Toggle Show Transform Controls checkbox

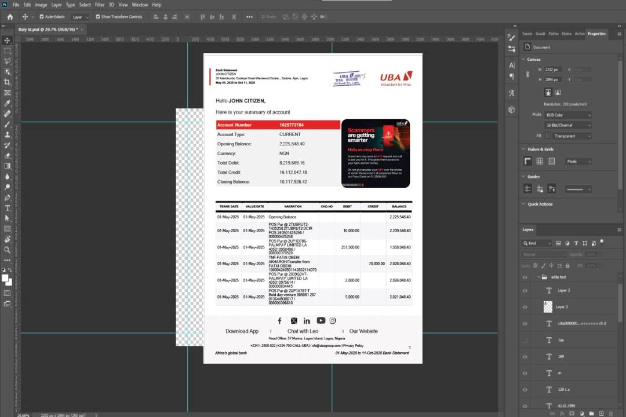click(98, 17)
